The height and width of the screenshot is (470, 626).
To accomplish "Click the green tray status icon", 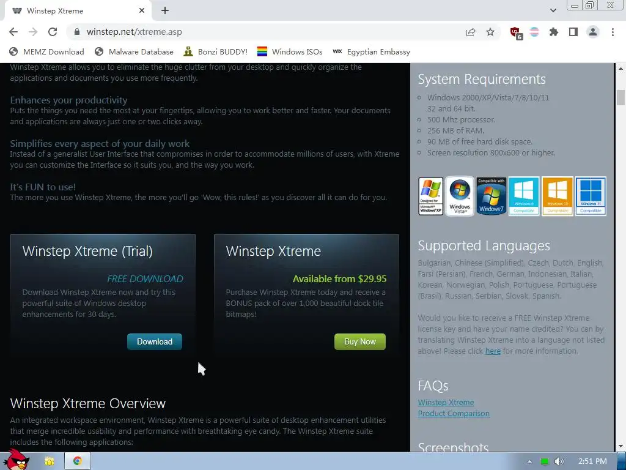I will click(x=545, y=461).
